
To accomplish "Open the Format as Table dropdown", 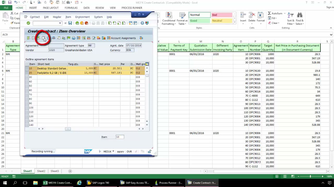I will point(182,19).
